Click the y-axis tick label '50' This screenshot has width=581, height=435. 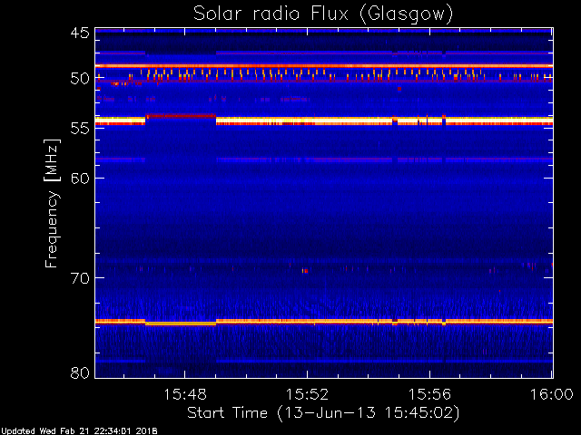coord(80,79)
